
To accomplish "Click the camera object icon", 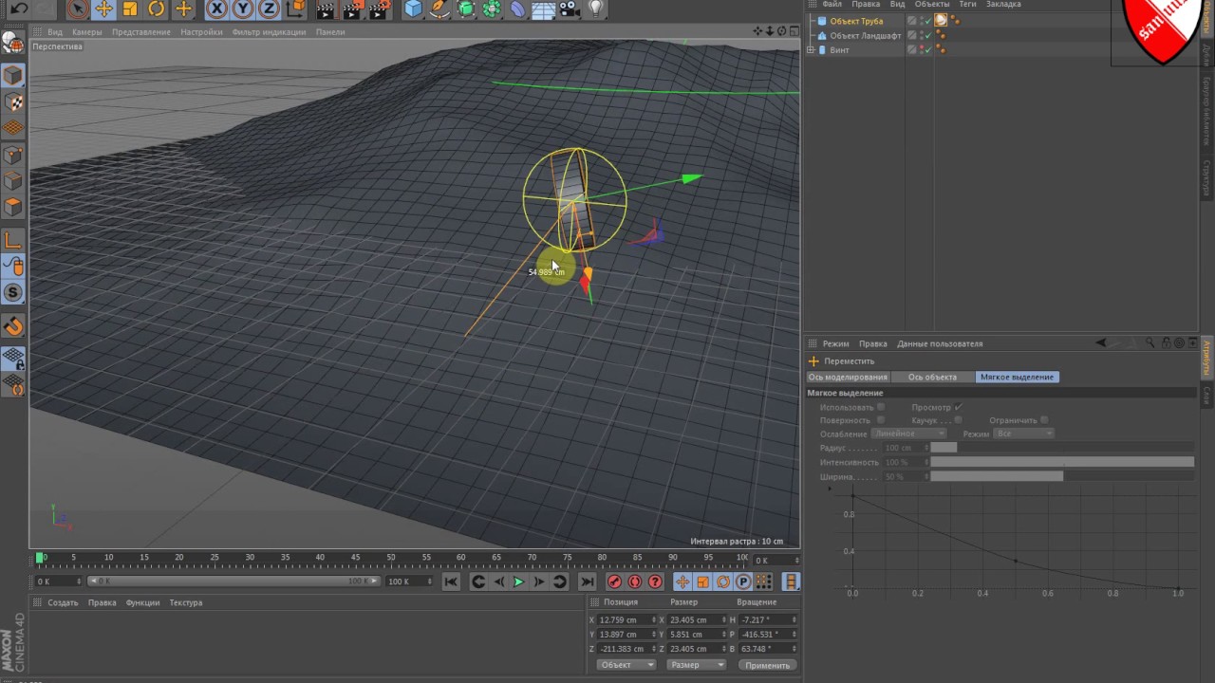I will [570, 9].
